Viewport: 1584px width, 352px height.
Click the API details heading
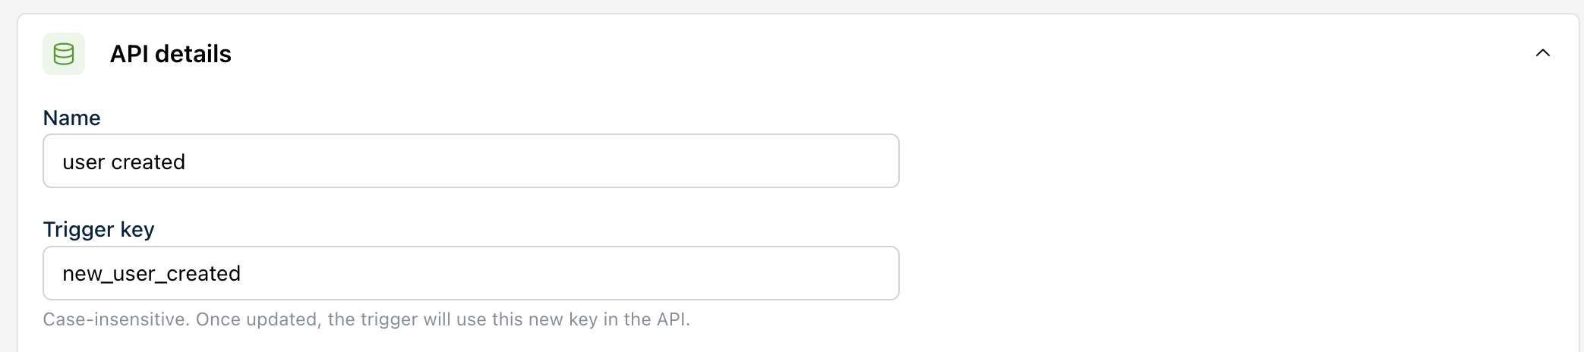[170, 54]
